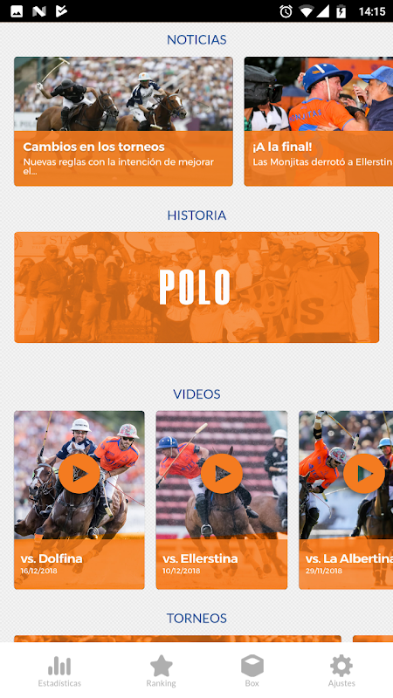Tap the TORNEOS section heading
Screen dimensions: 393x698
196,618
